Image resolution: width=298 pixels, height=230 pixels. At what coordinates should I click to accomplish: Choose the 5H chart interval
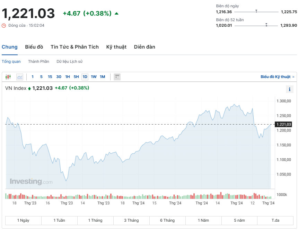(x=76, y=77)
